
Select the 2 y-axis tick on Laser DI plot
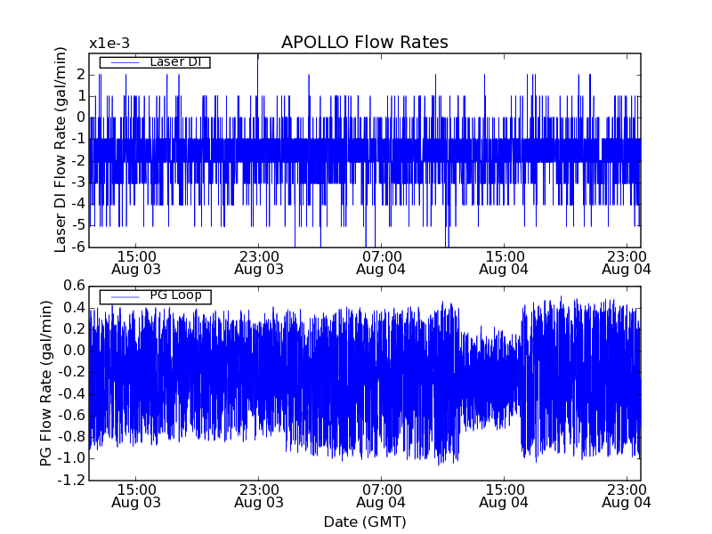point(81,74)
